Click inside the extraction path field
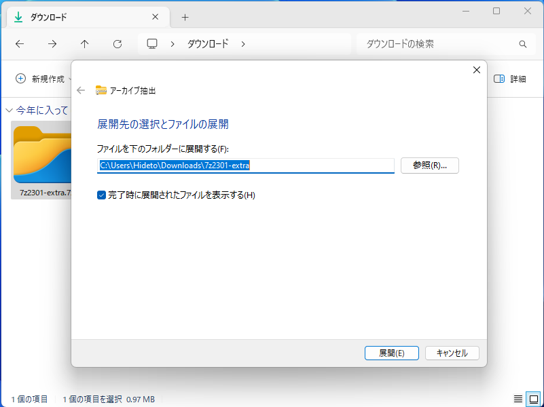544x407 pixels. click(x=244, y=166)
